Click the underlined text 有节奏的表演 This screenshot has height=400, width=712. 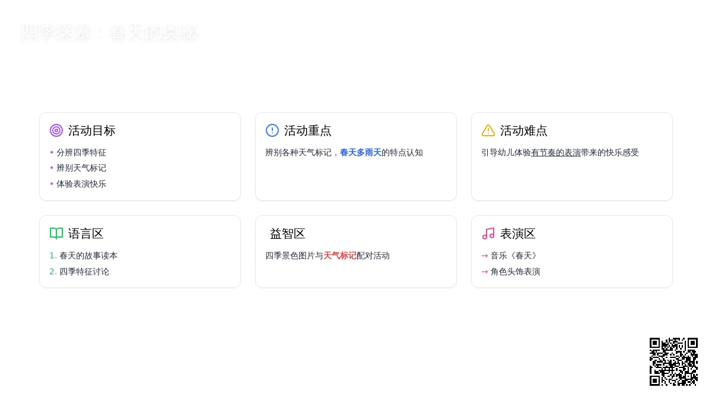point(556,153)
